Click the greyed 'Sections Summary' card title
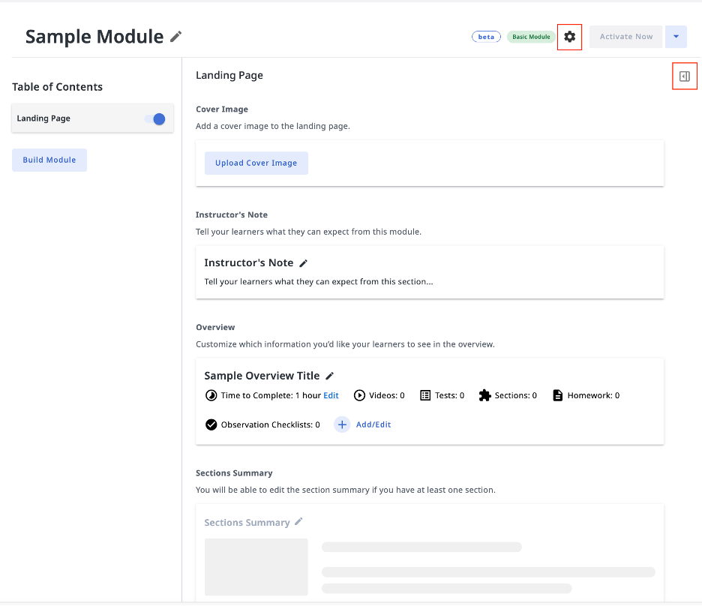The image size is (702, 606). (x=247, y=522)
